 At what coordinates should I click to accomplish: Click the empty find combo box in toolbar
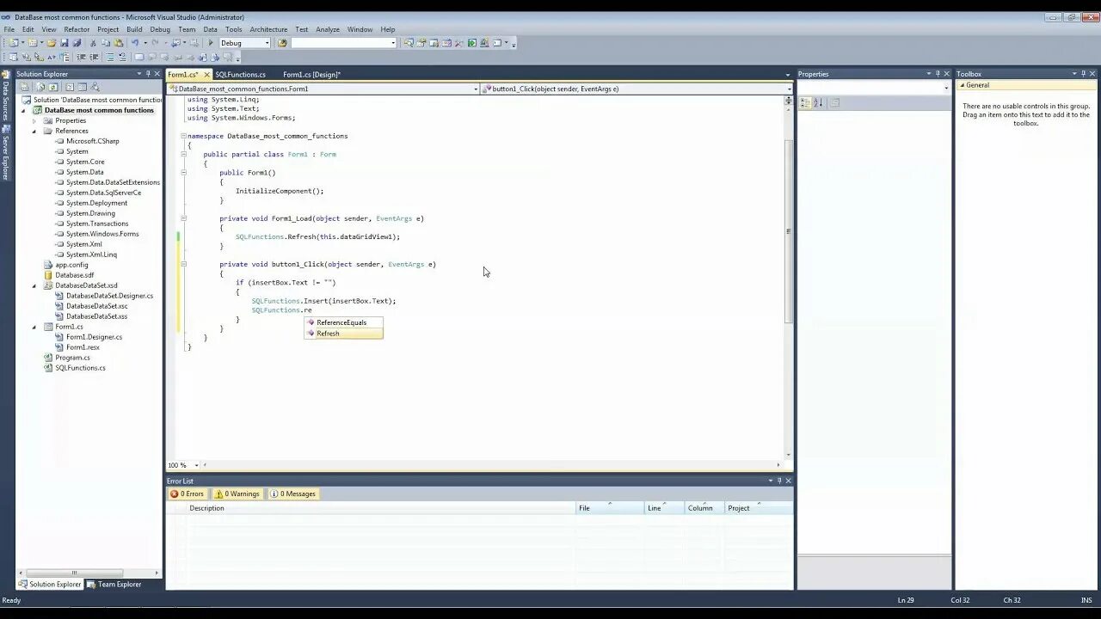[343, 43]
